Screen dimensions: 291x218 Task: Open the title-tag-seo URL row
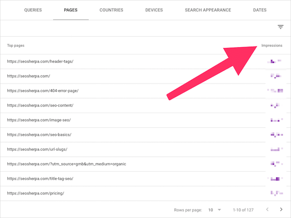(x=145, y=178)
